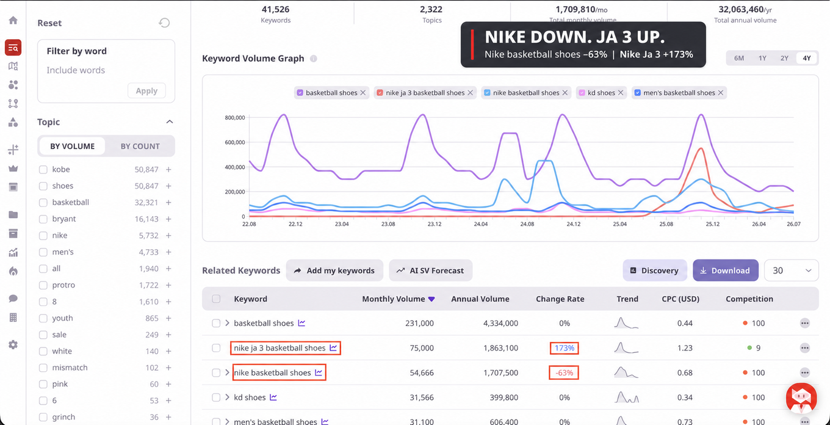Download the related keywords

[725, 271]
